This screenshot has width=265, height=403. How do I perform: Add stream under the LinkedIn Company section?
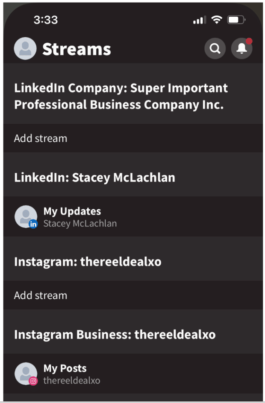[41, 138]
